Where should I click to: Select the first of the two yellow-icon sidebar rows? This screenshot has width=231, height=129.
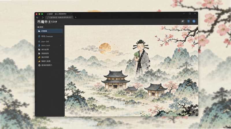point(49,57)
